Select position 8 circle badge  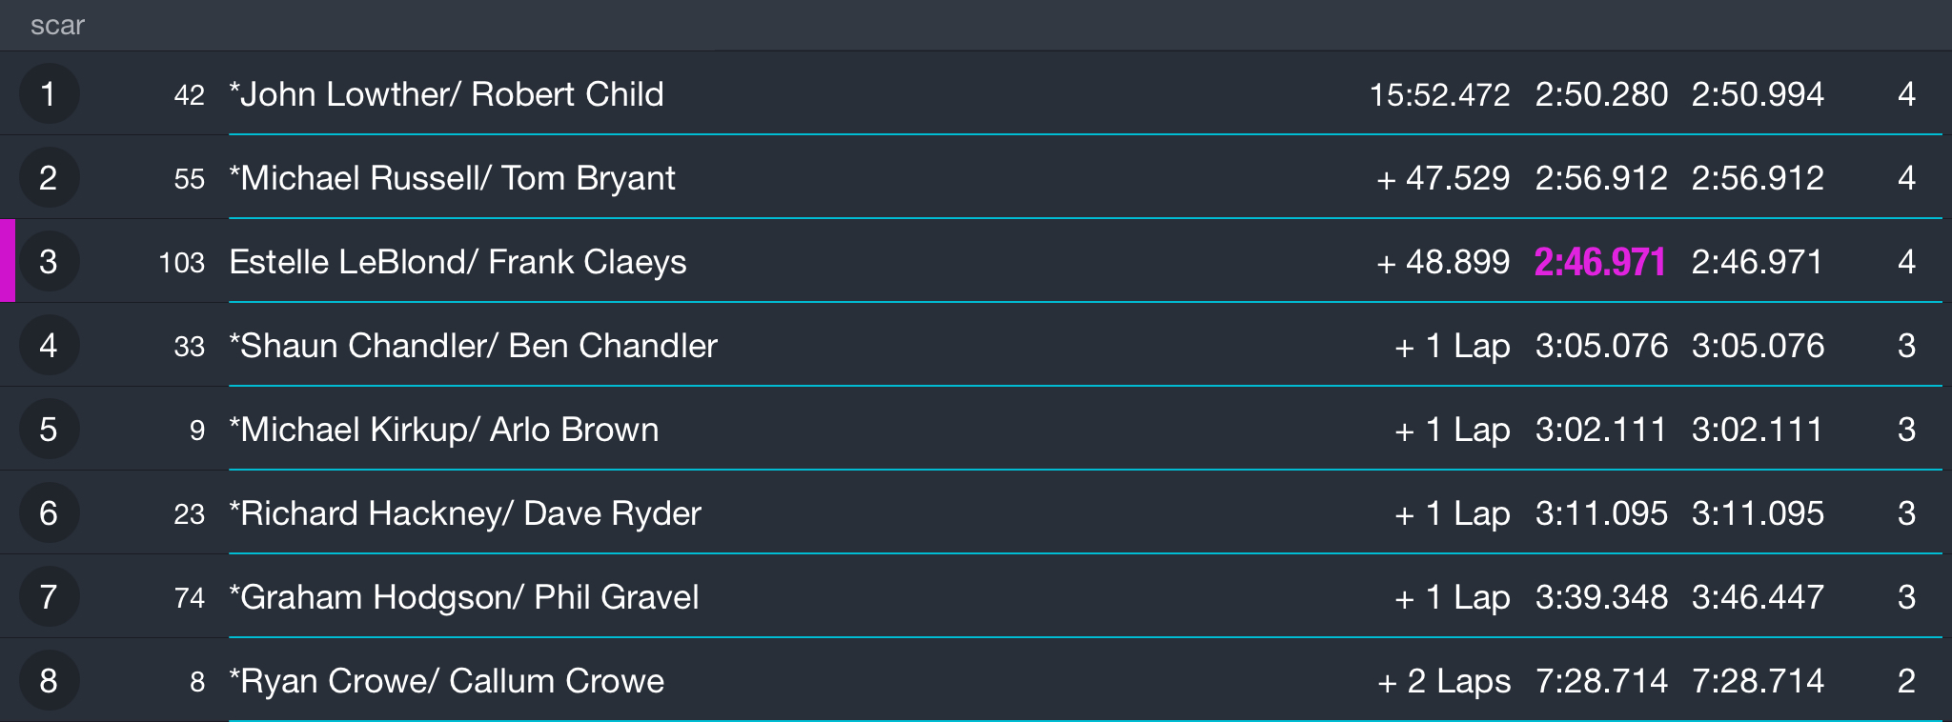pyautogui.click(x=49, y=680)
